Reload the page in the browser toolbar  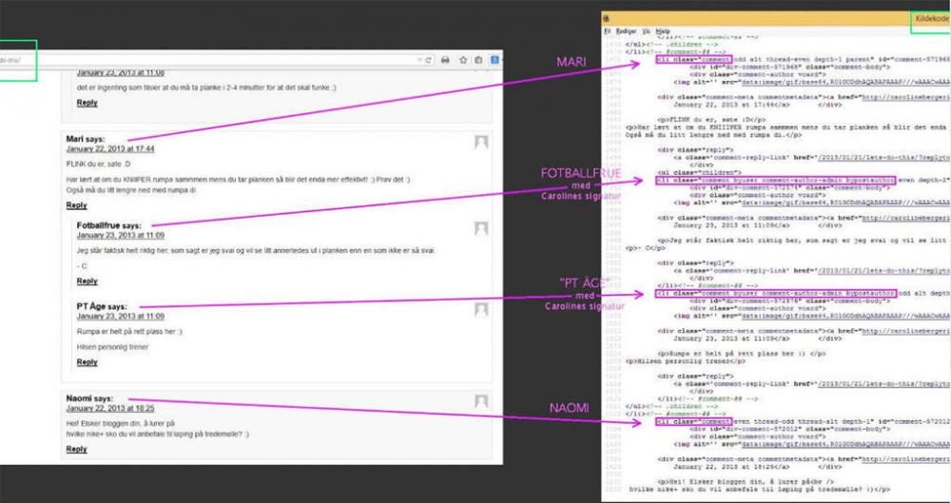tap(428, 60)
